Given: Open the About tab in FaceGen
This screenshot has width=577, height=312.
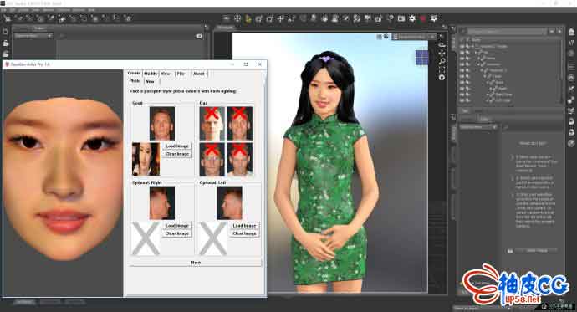Looking at the screenshot, I should tap(199, 74).
